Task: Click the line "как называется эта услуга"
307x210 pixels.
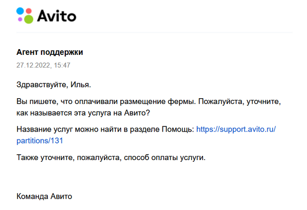Action: 83,112
